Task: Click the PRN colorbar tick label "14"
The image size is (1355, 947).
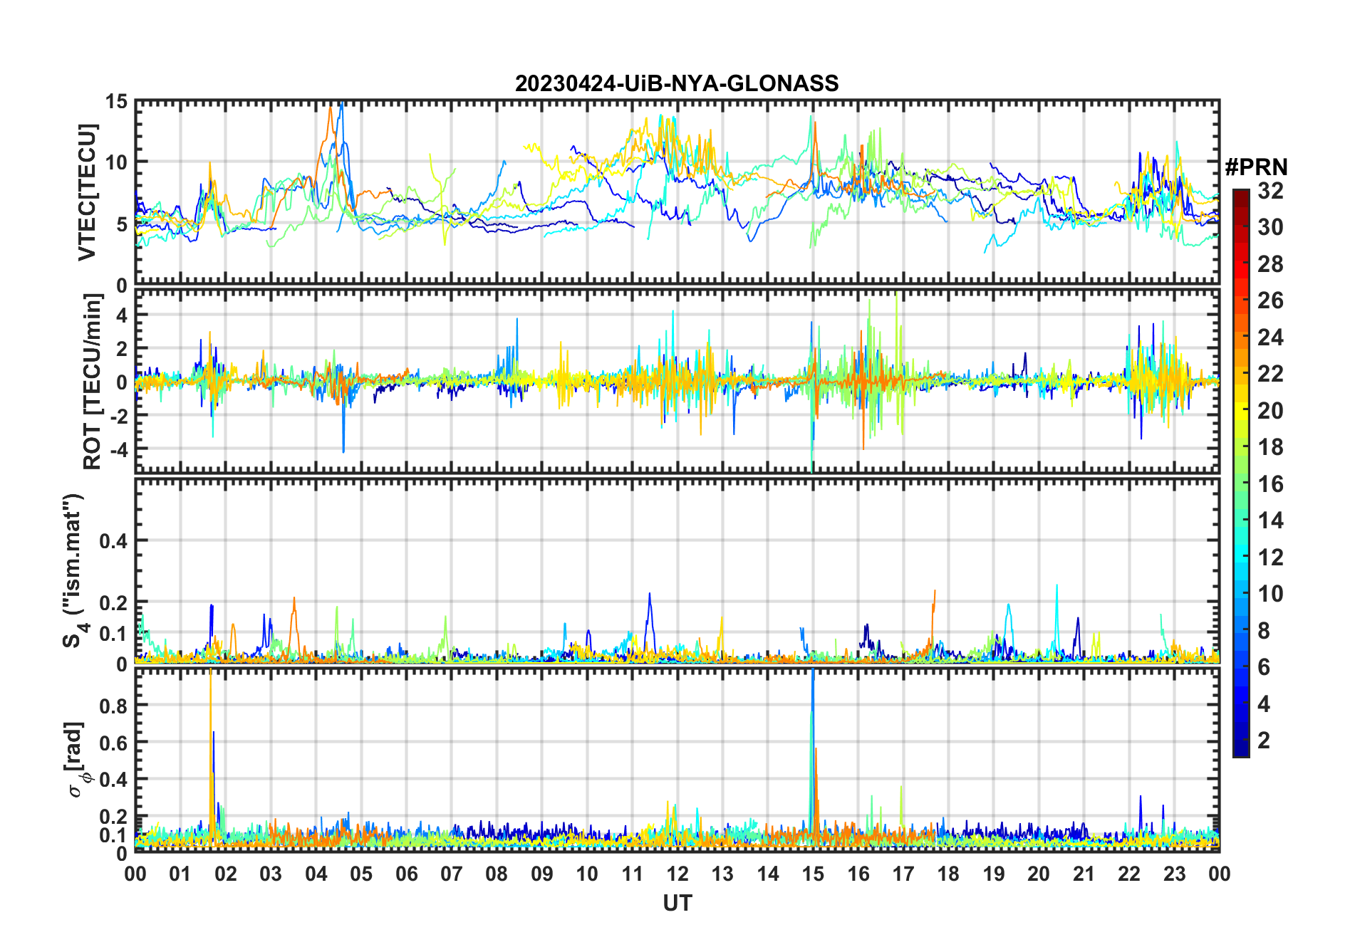Action: [1270, 520]
